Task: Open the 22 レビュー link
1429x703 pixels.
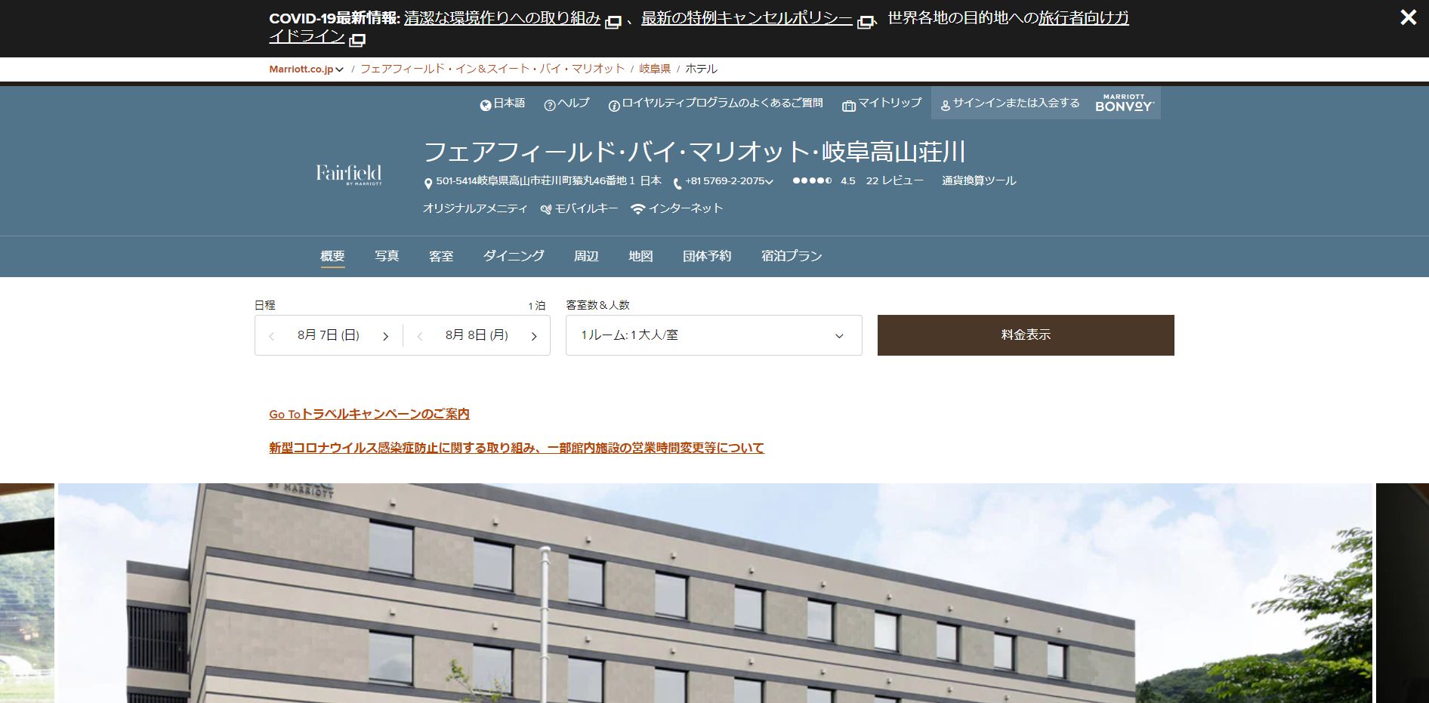Action: [894, 180]
